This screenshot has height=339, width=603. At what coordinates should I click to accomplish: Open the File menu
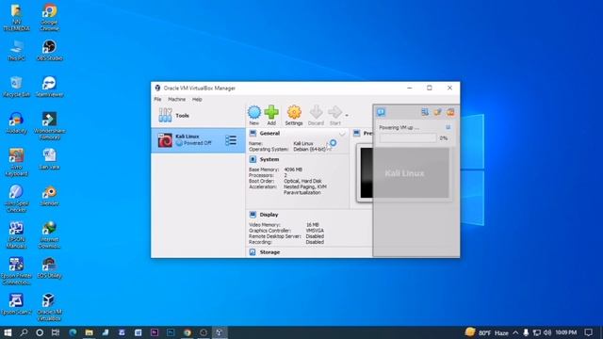click(x=157, y=99)
